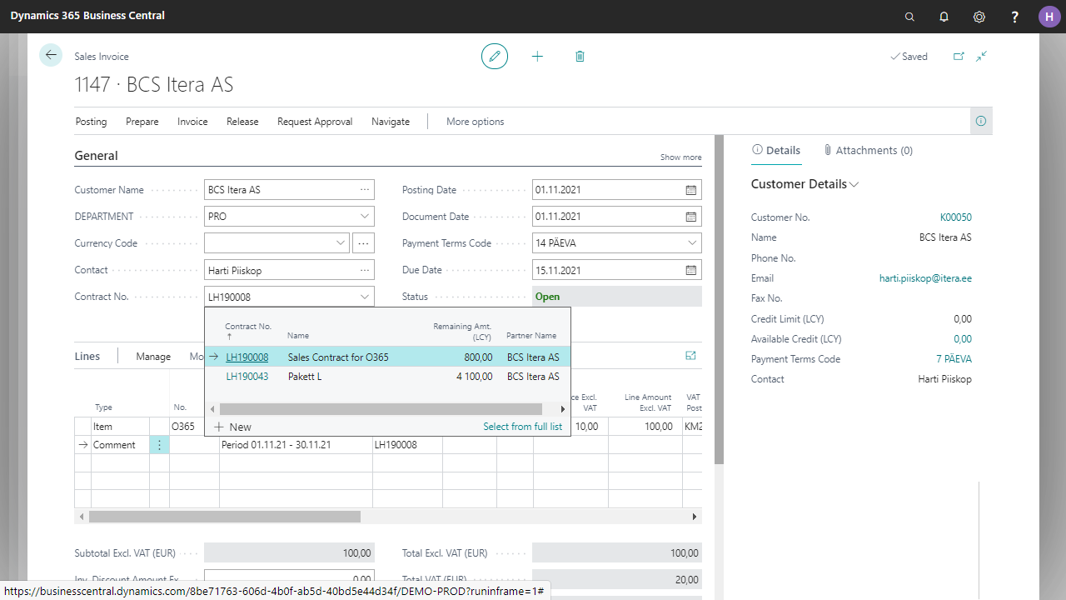Open the Document Date calendar picker

(690, 217)
